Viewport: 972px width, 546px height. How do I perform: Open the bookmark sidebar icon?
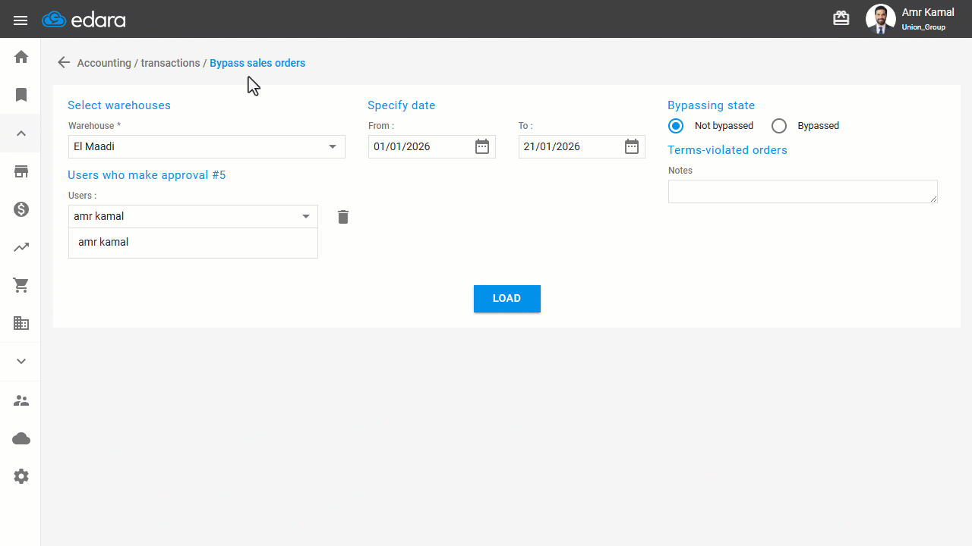[x=21, y=95]
